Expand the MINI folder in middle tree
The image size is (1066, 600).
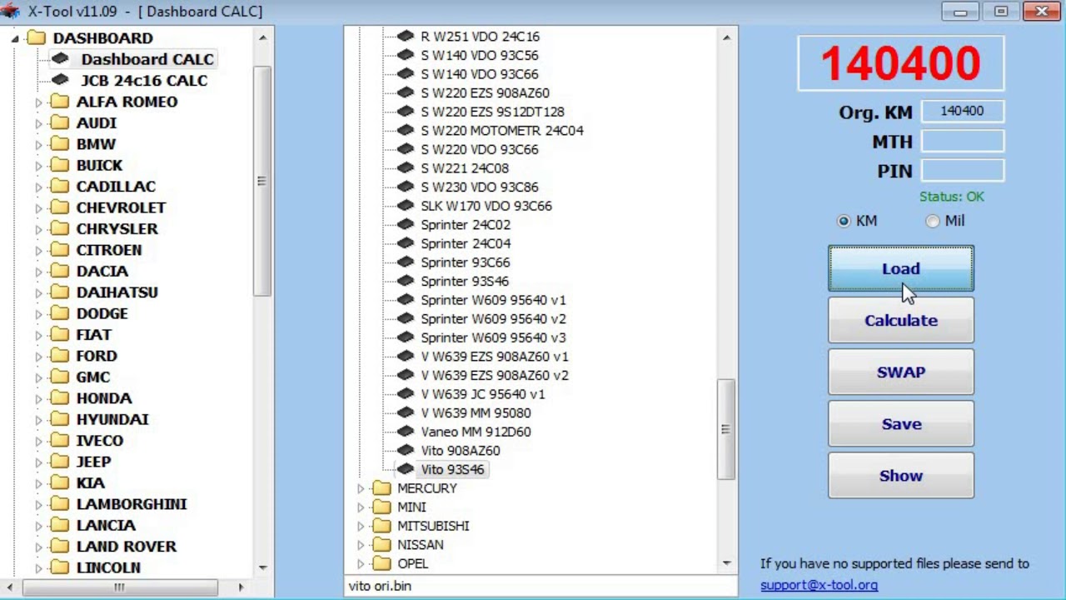(x=361, y=507)
